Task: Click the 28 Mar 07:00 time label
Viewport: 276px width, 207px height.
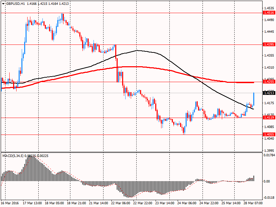Action: click(253, 203)
